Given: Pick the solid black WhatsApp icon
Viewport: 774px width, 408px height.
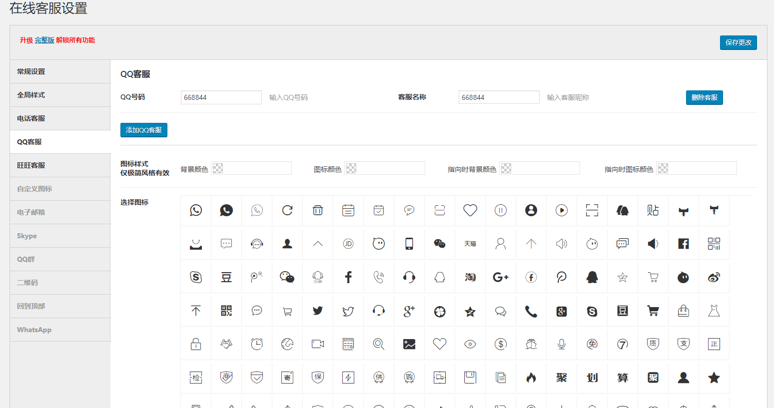Looking at the screenshot, I should 226,210.
